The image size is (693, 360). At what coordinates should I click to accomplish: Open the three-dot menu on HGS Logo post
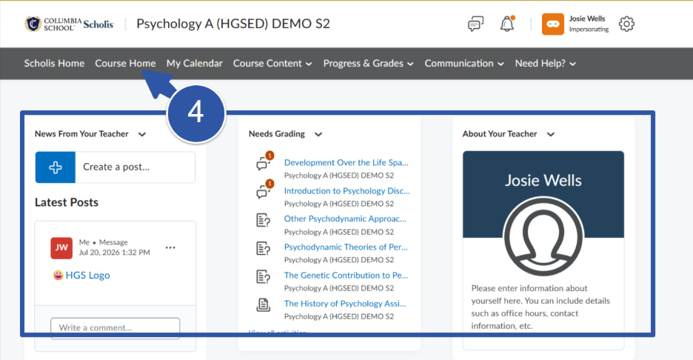[170, 247]
